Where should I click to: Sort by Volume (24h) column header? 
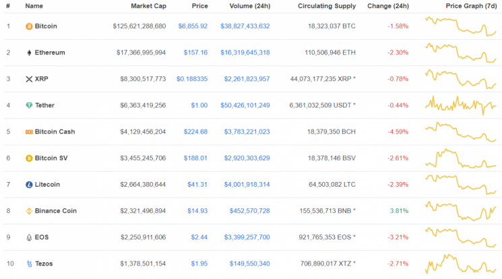tap(250, 6)
